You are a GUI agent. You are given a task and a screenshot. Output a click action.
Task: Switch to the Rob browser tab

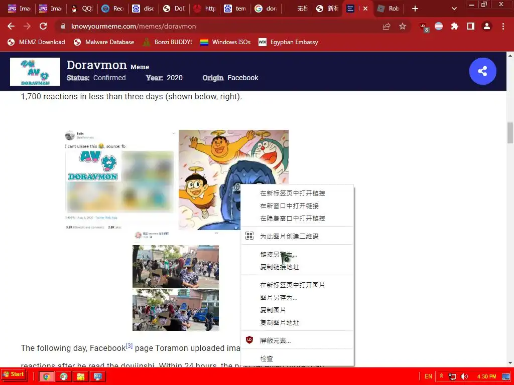(x=389, y=9)
